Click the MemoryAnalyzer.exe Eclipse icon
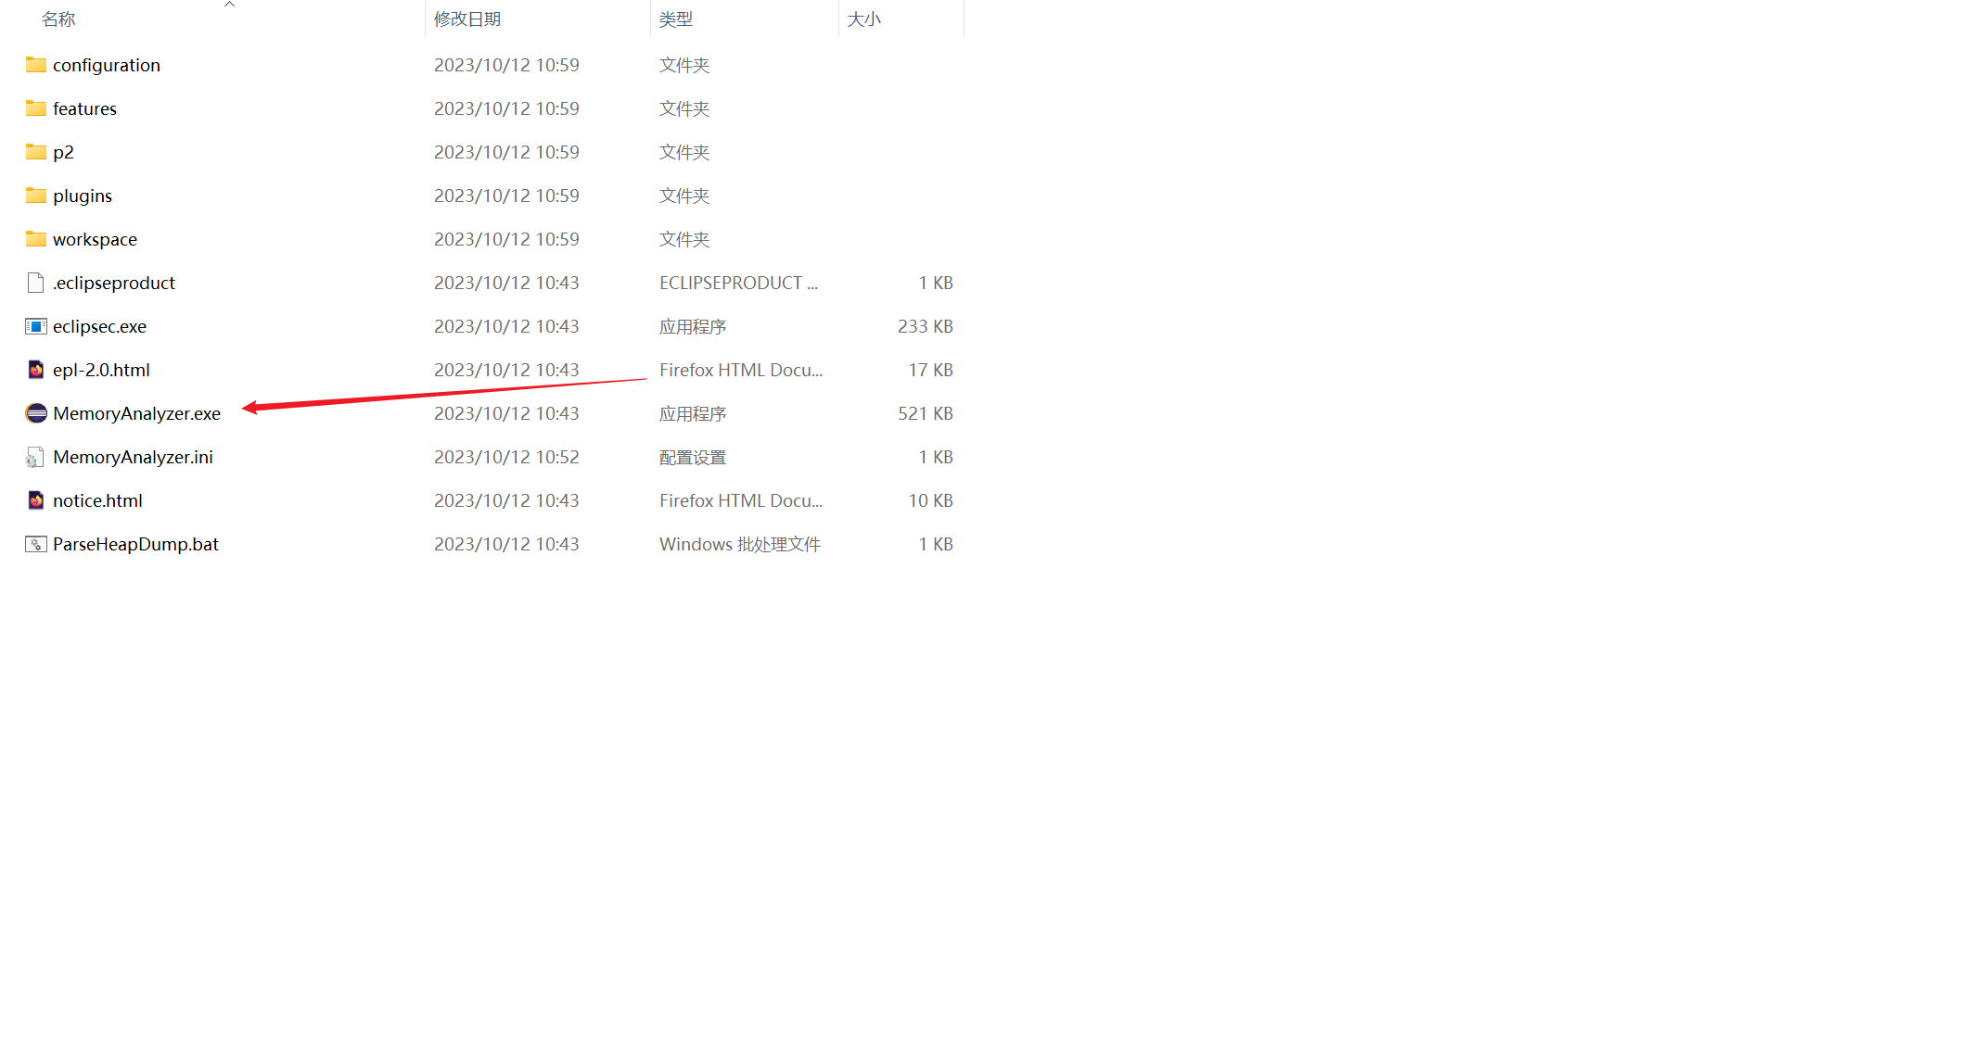 (x=35, y=413)
